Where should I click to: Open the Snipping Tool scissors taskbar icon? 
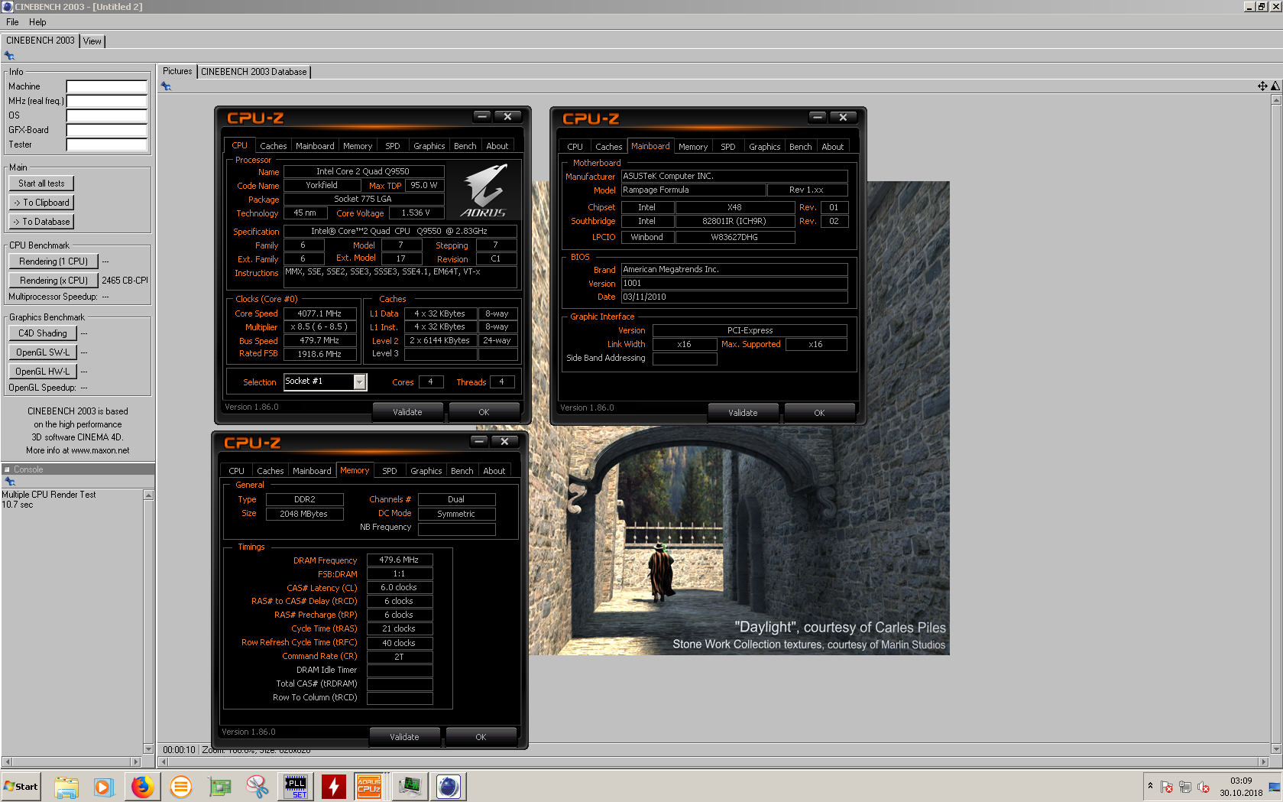pos(258,787)
